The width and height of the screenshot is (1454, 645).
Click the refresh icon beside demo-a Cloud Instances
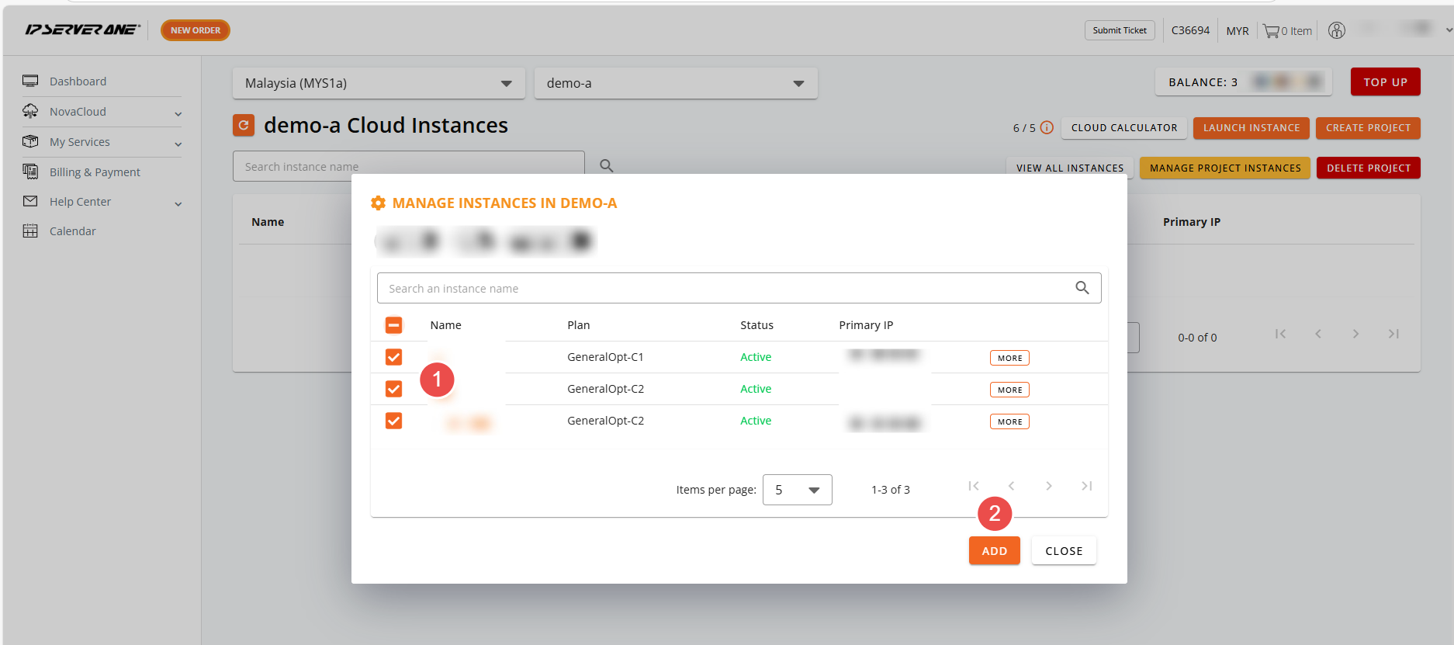[244, 125]
